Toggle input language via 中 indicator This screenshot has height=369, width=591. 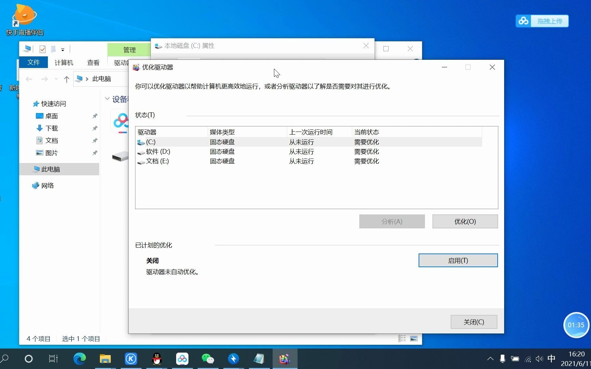[551, 358]
